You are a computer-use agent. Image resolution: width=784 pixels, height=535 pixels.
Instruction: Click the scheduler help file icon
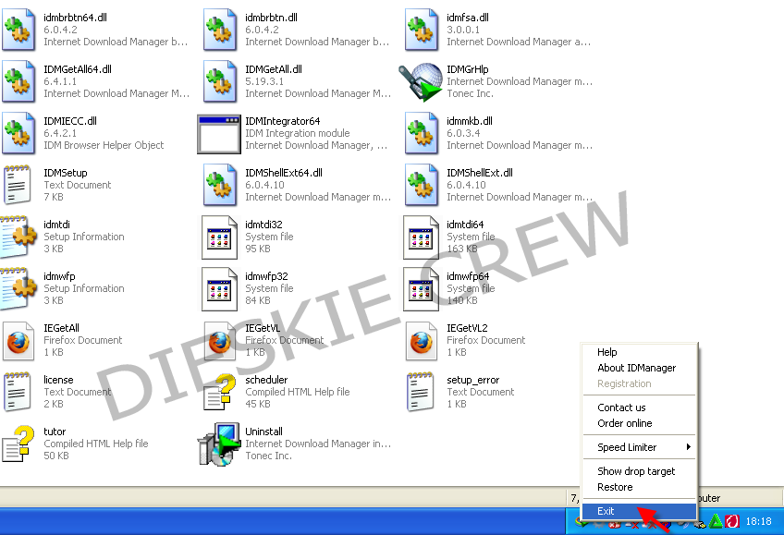(x=219, y=392)
